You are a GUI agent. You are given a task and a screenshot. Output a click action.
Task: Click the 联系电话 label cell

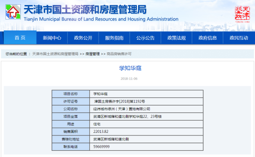click(71, 147)
